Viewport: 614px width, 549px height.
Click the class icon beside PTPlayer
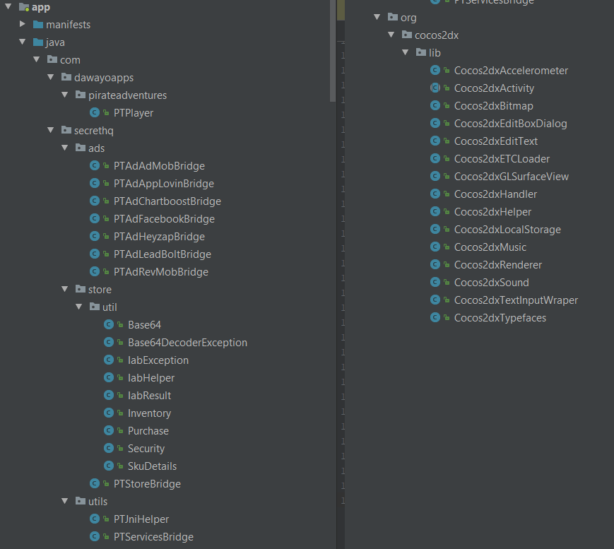point(95,113)
